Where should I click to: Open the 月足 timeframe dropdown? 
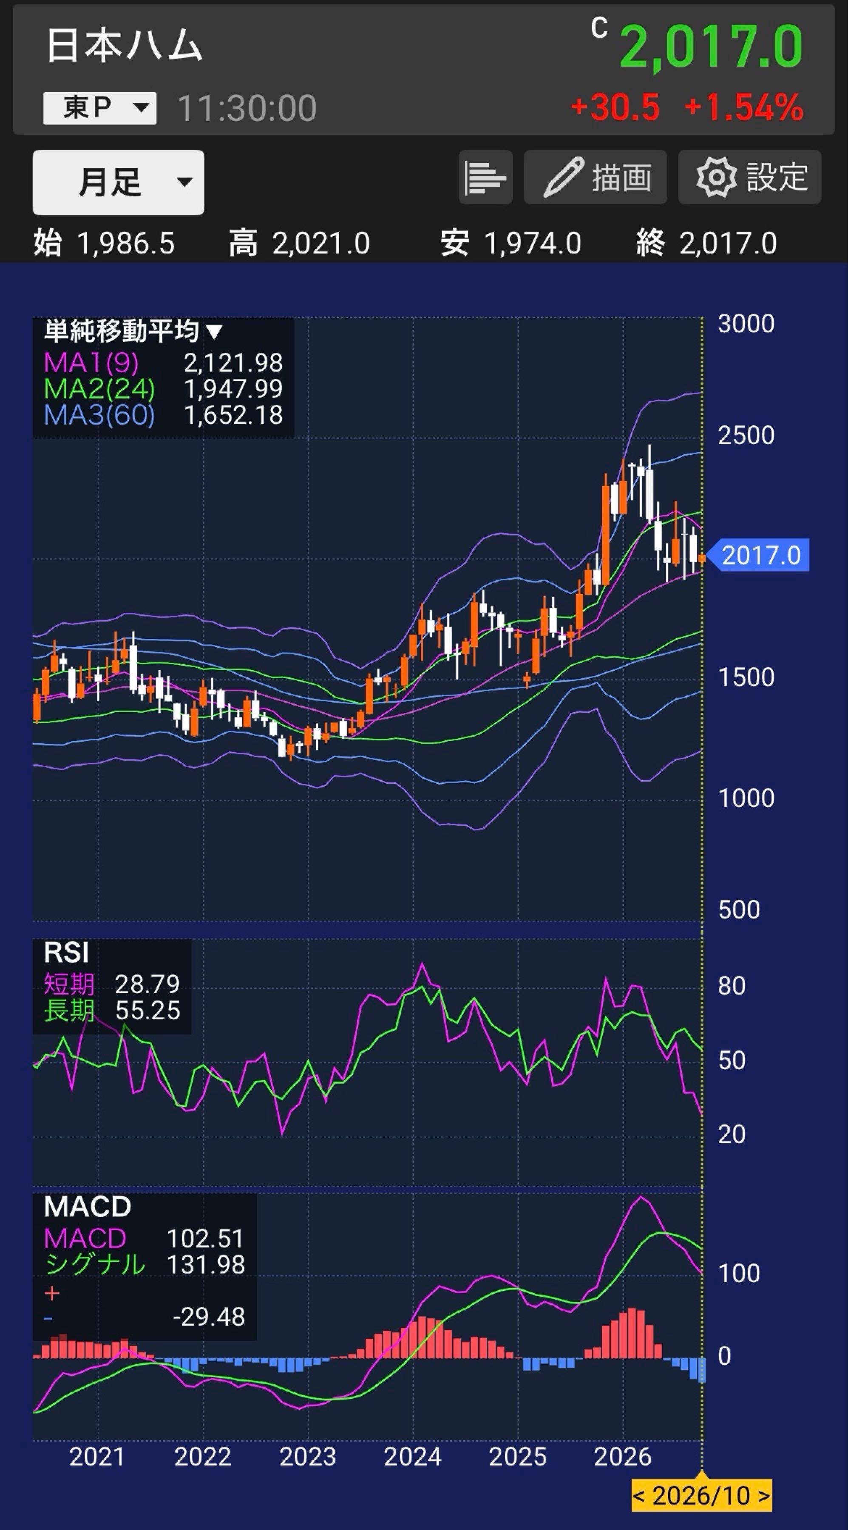(118, 182)
